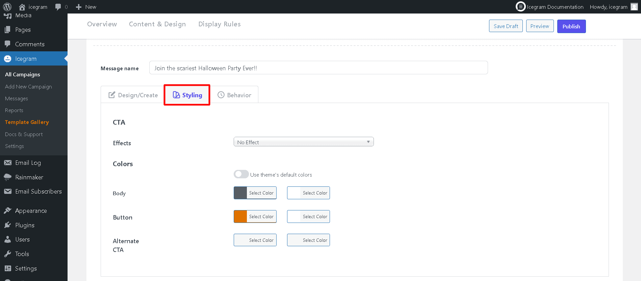Open Icegram Settings submenu link
This screenshot has width=641, height=281.
point(15,146)
